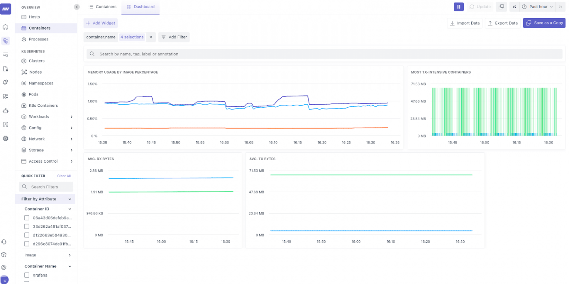Check the grafana container name filter
This screenshot has height=284, width=569.
click(x=27, y=275)
